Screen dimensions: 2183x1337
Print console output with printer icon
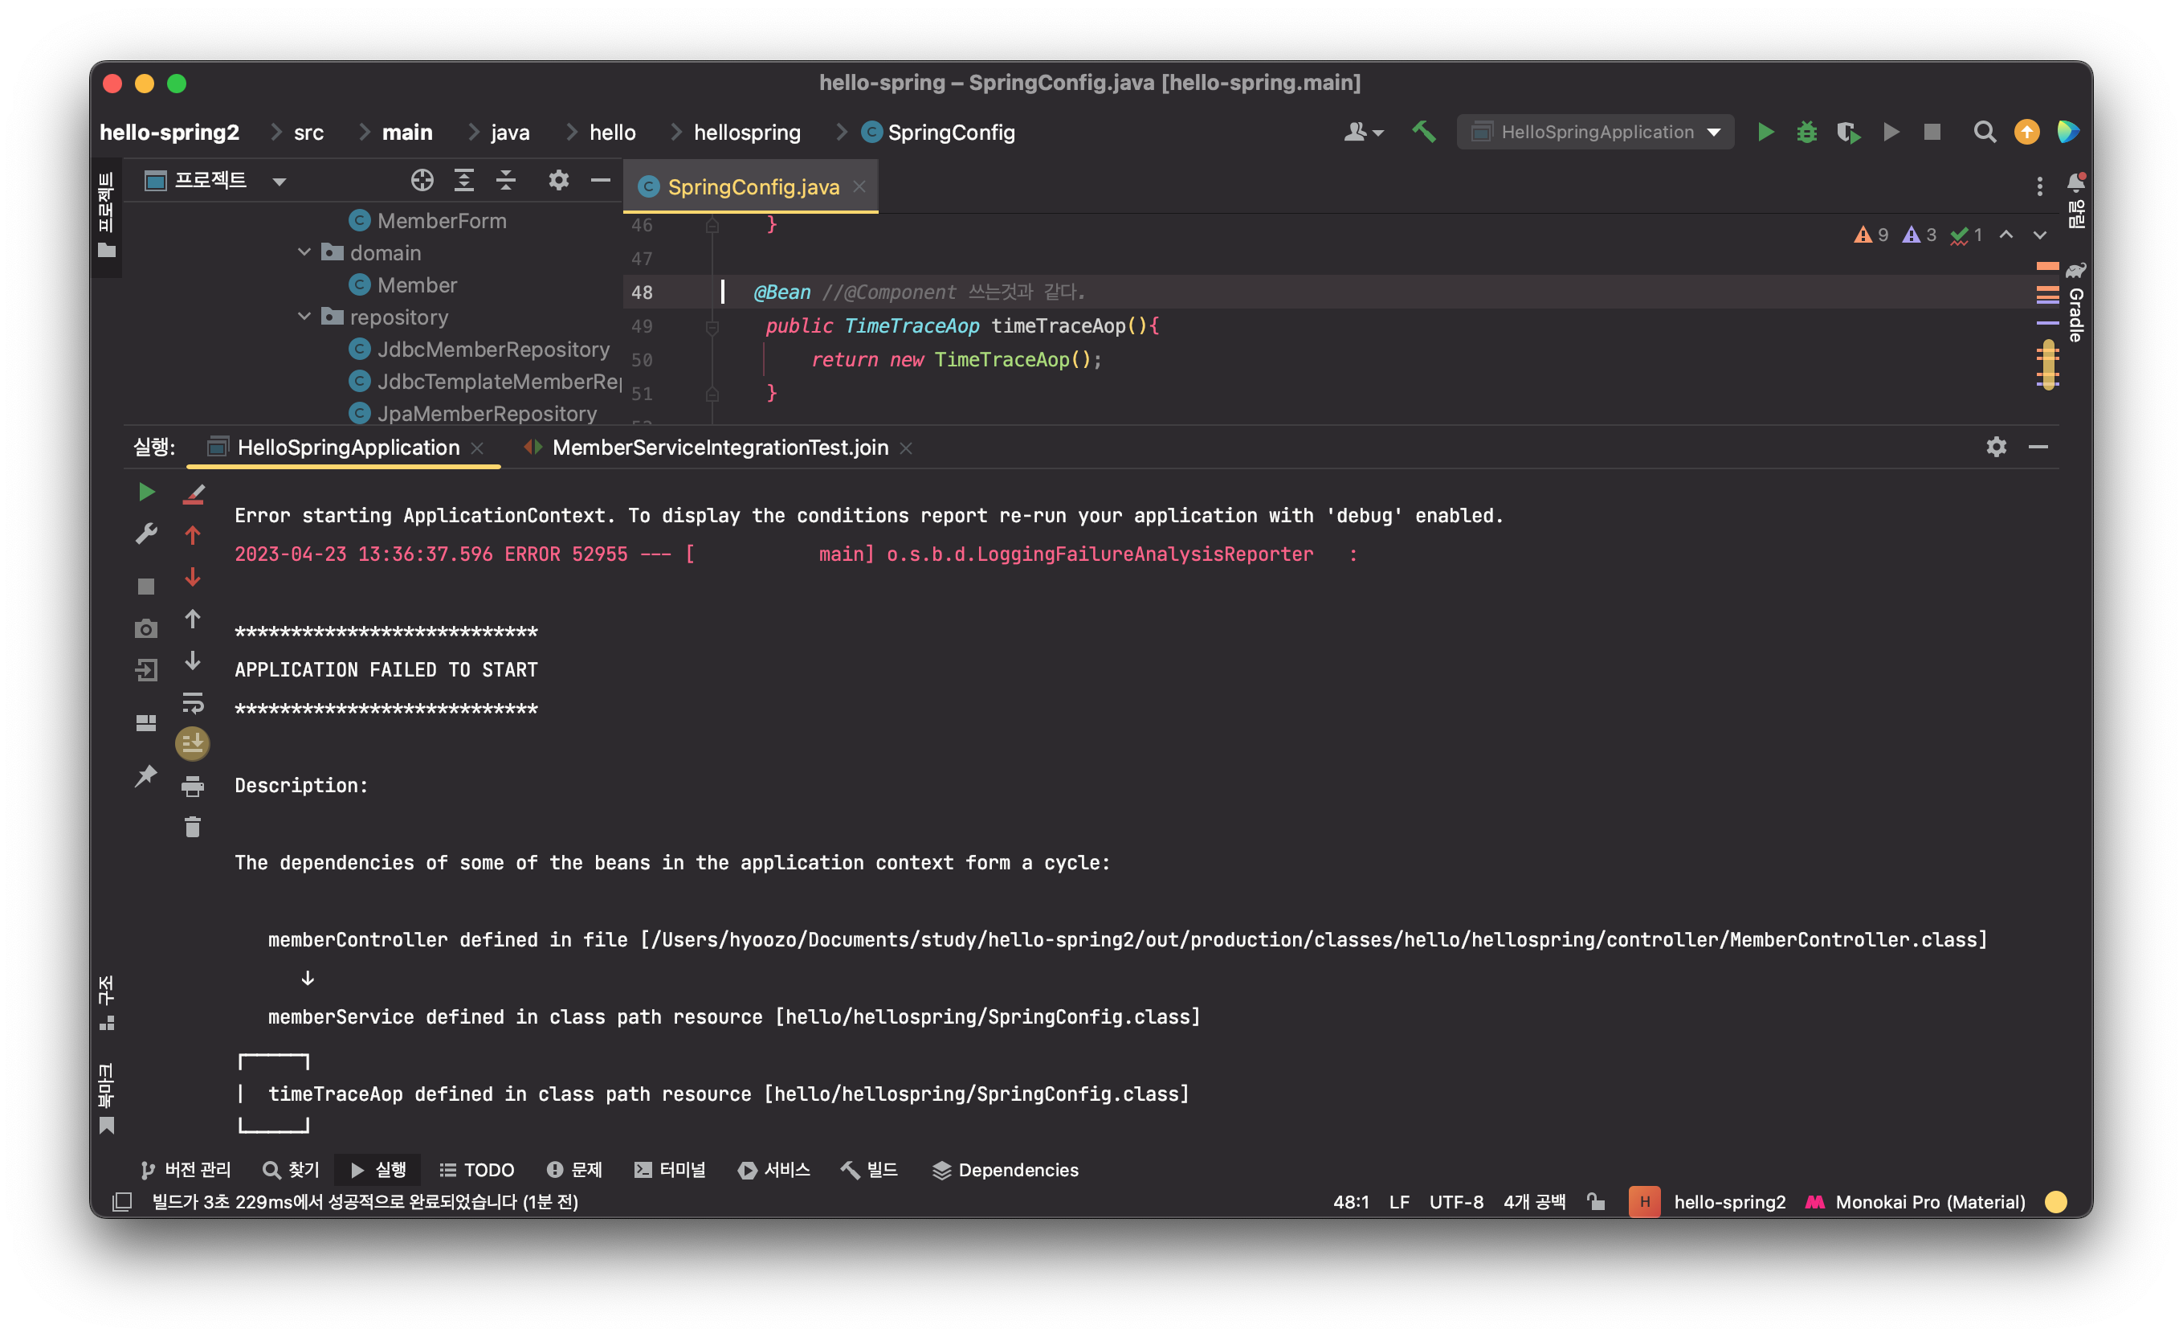tap(192, 786)
